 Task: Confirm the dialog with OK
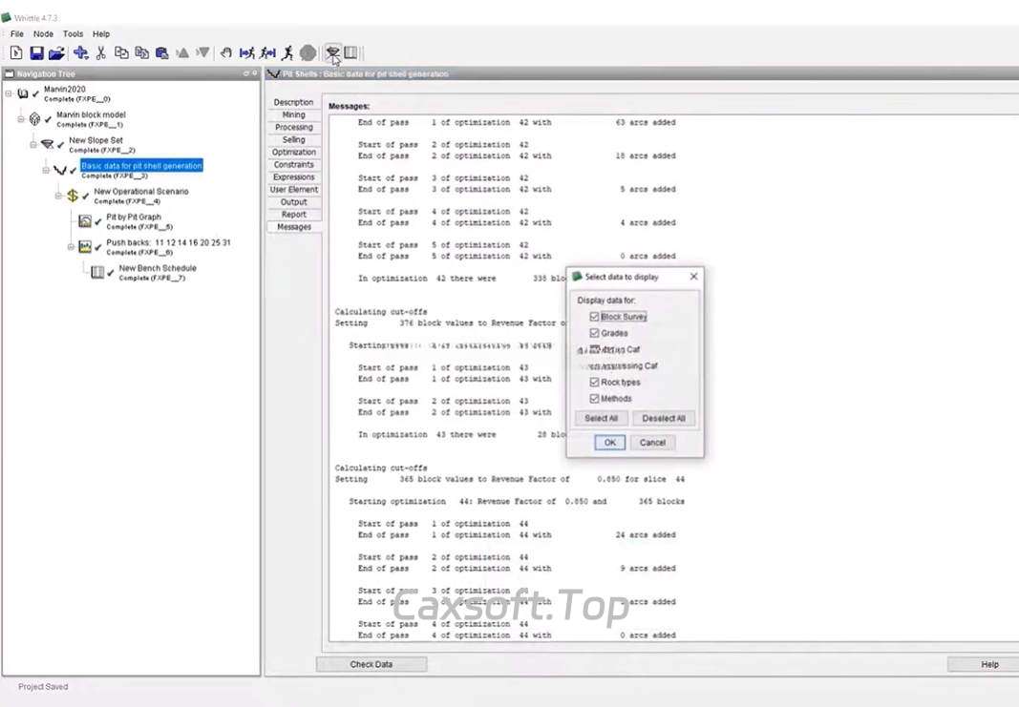(x=609, y=443)
